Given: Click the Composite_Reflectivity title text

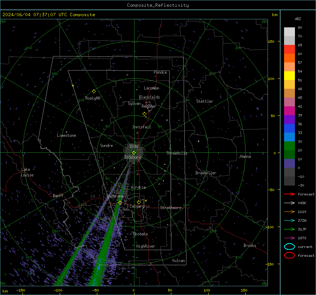Looking at the screenshot, I should pos(158,5).
